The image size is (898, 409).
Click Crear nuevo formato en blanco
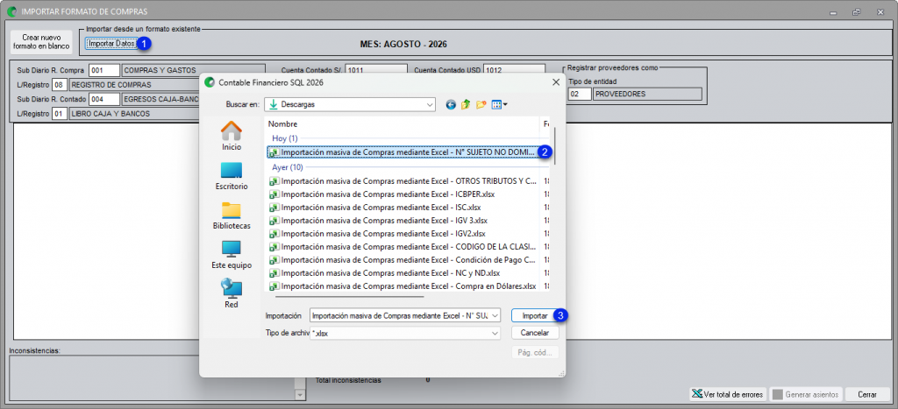point(41,42)
